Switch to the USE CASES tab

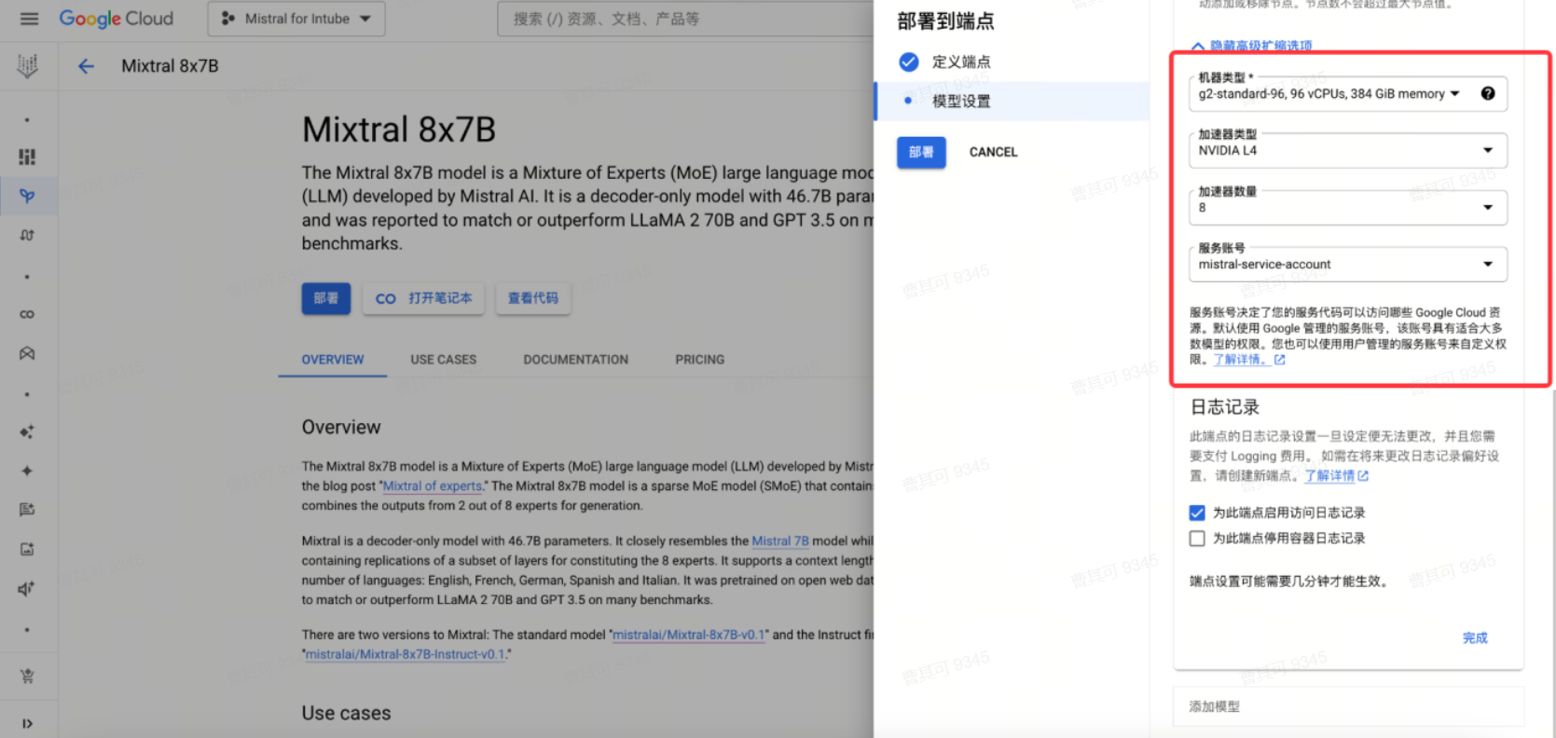443,360
